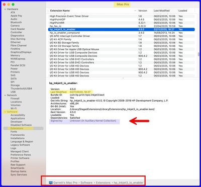Click the extensions list vertical scrollbar
201x187 pixels.
[x=198, y=54]
